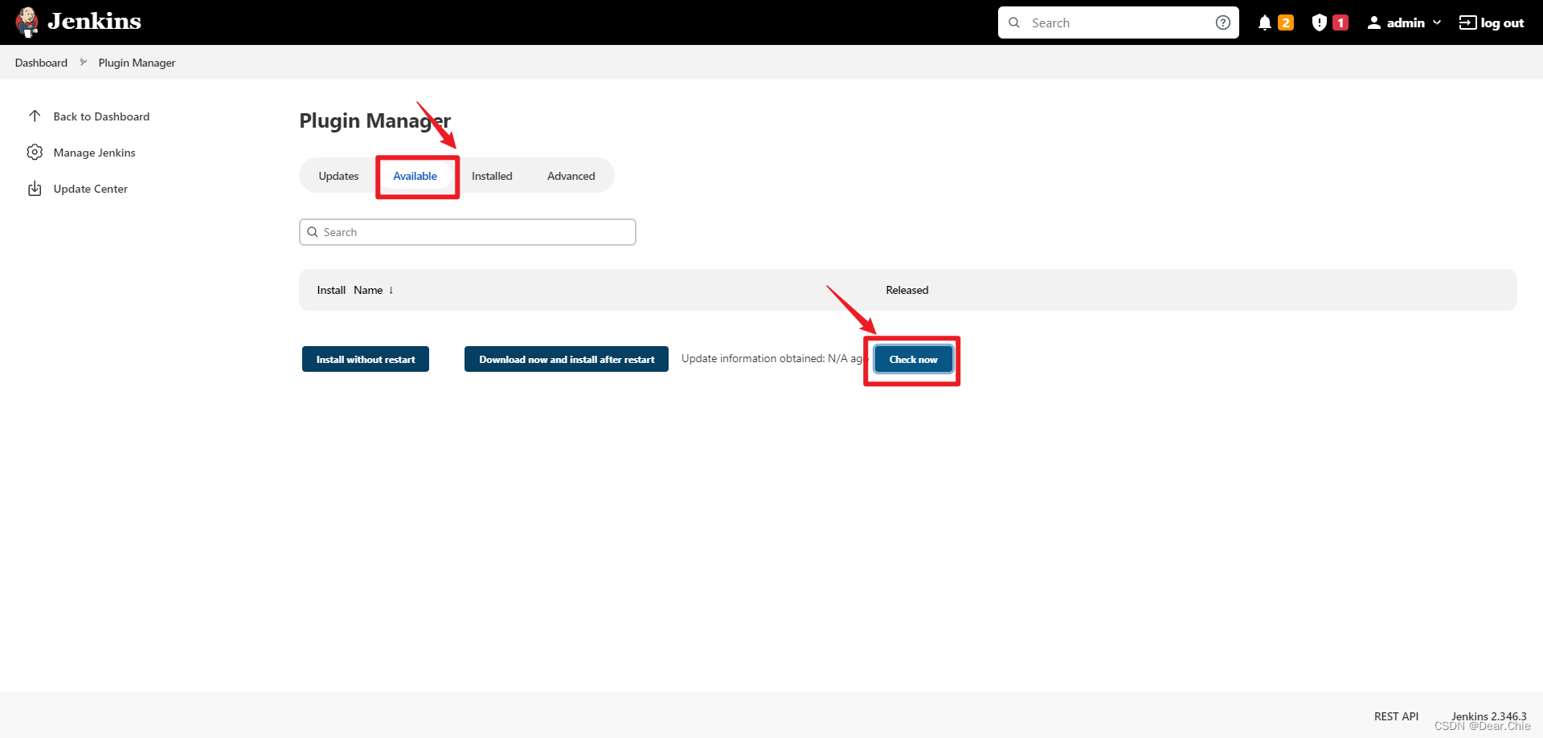Screen dimensions: 1543x738
Task: Click the red security count badge
Action: [1340, 22]
